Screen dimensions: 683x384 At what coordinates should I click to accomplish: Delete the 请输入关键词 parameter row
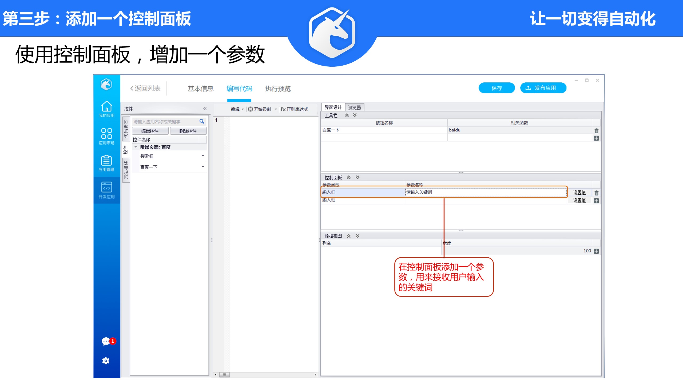click(x=596, y=193)
